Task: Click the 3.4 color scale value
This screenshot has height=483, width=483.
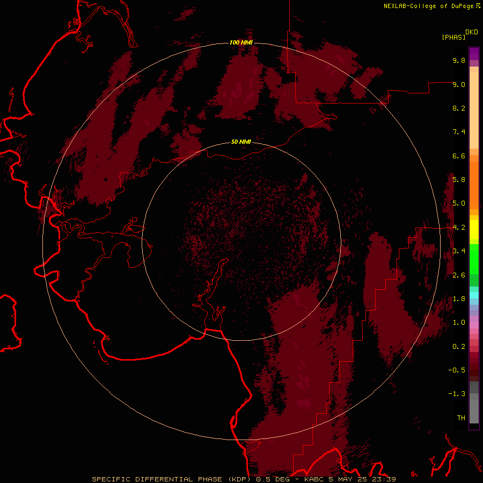Action: click(x=459, y=251)
